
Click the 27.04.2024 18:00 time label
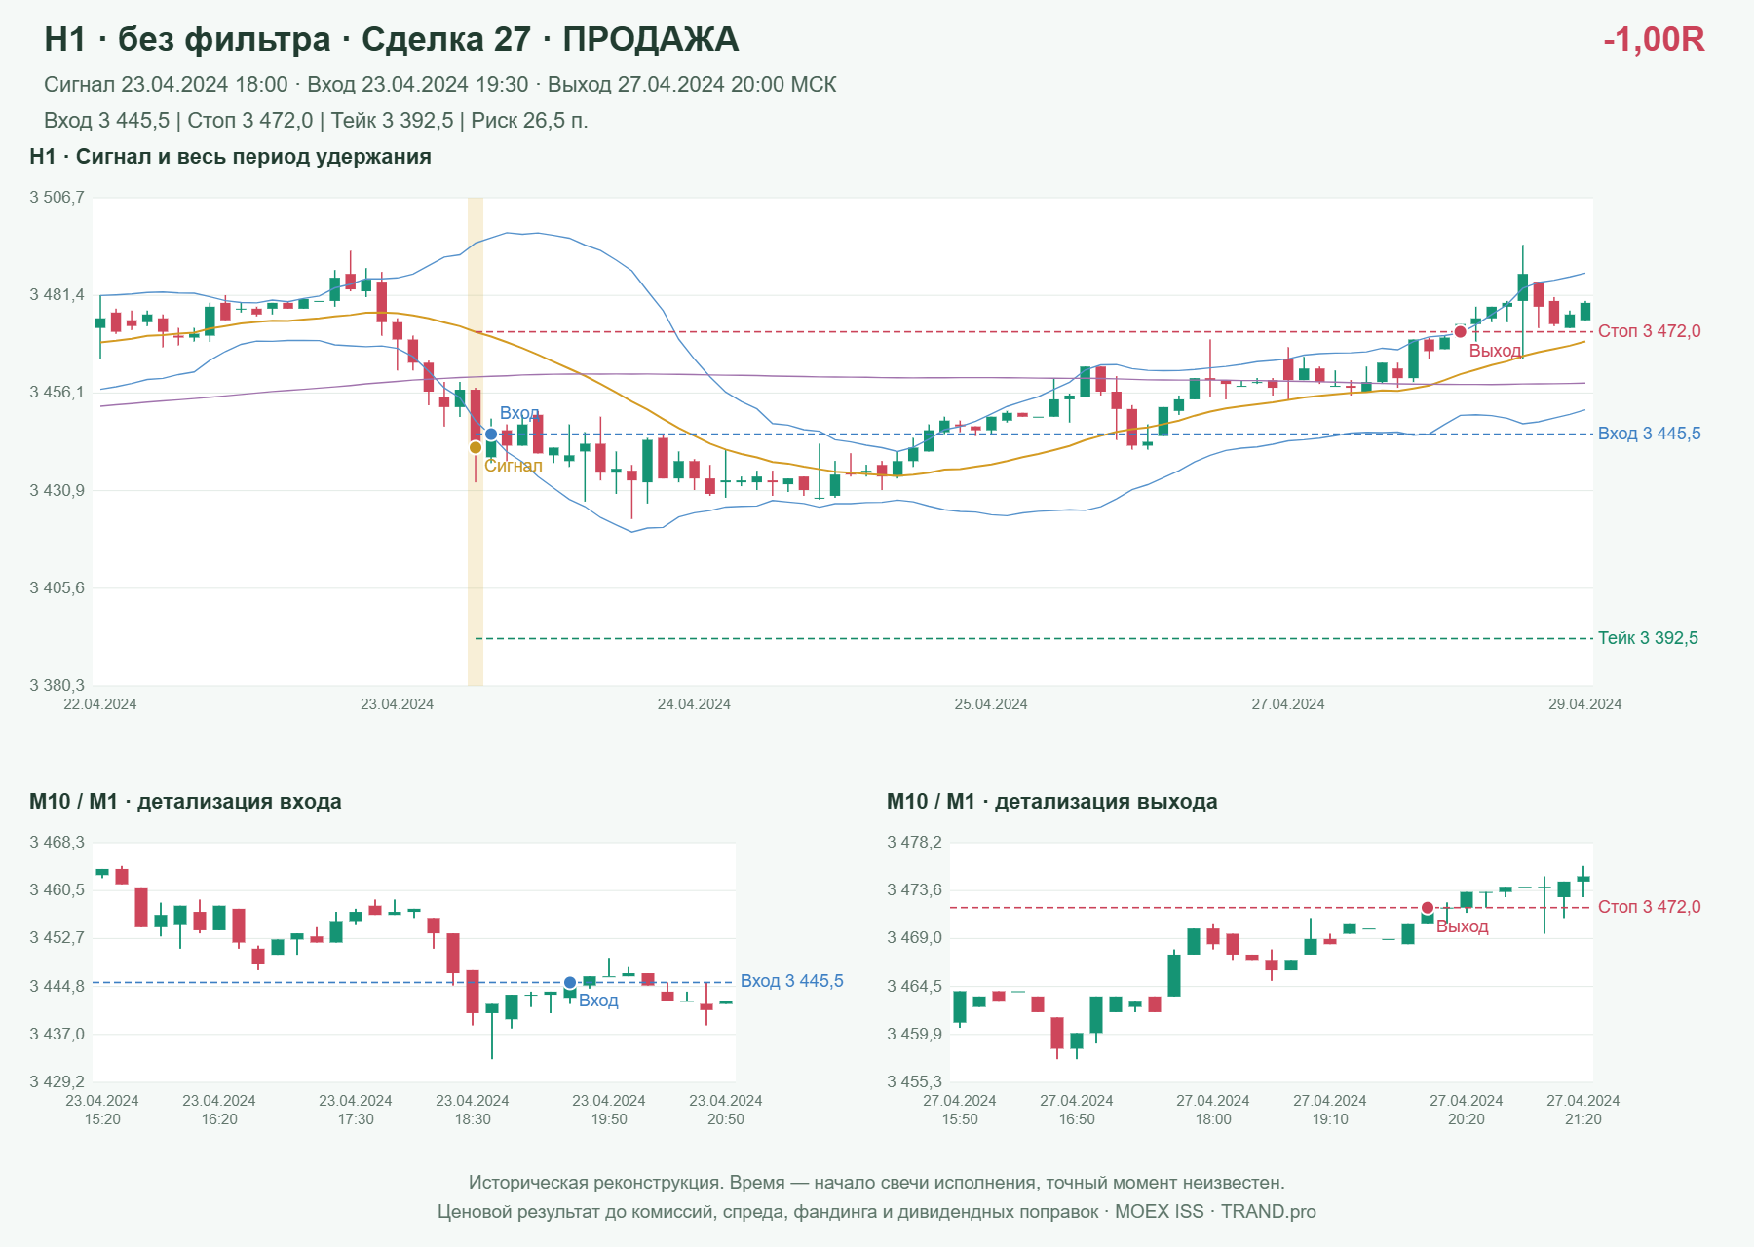[1213, 1111]
